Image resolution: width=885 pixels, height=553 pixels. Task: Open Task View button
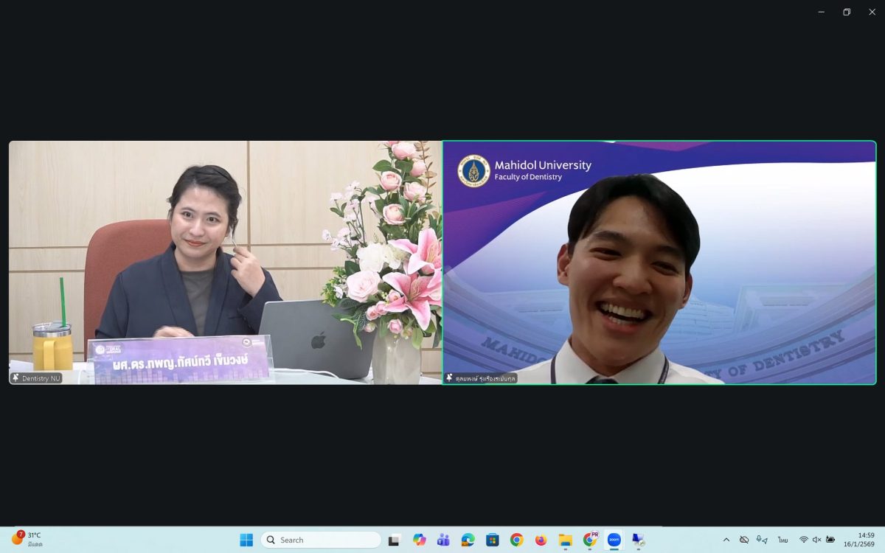[x=395, y=540]
